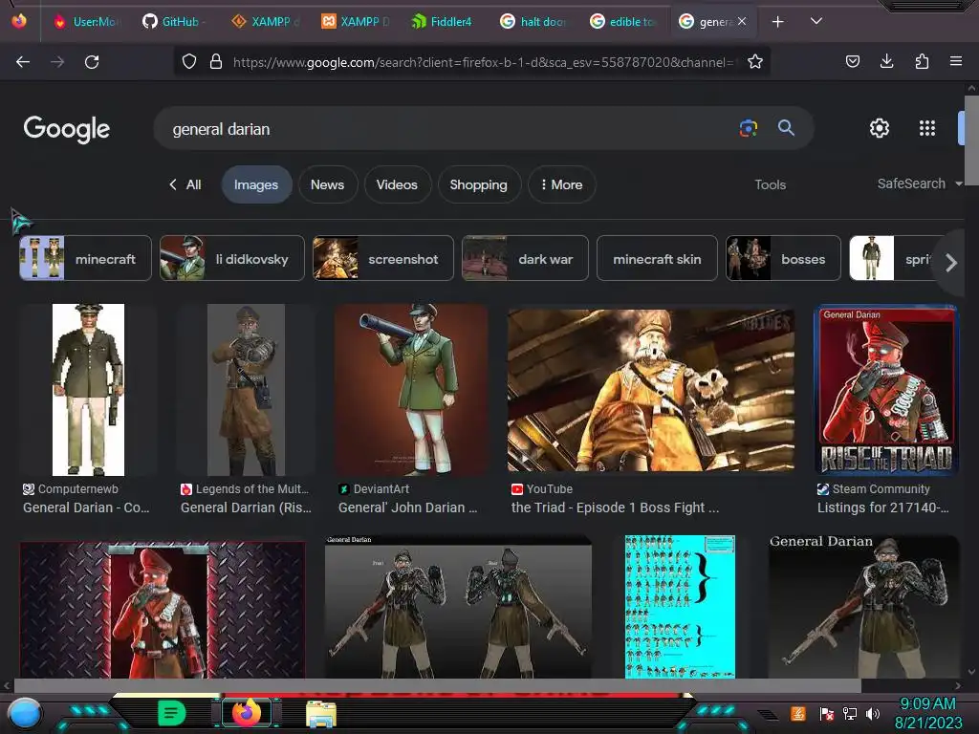Switch to the Fiddler4 browser tab
This screenshot has height=734, width=979.
pyautogui.click(x=442, y=21)
